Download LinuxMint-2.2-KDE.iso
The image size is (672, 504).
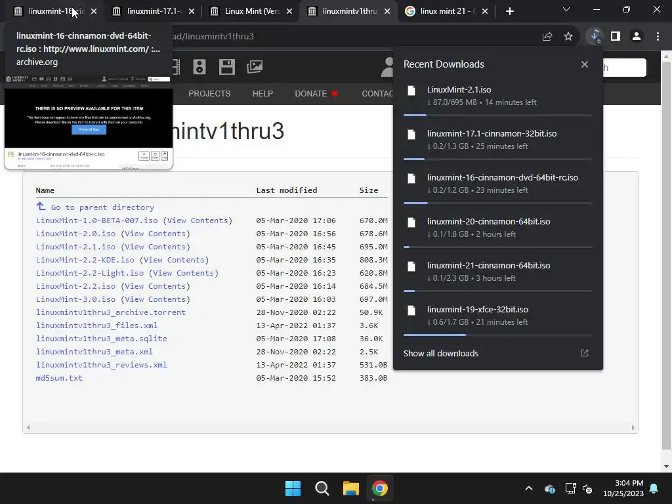pos(85,260)
